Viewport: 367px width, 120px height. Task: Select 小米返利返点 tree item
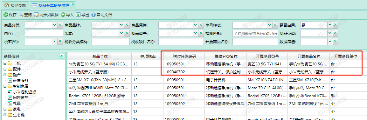pyautogui.click(x=24, y=92)
